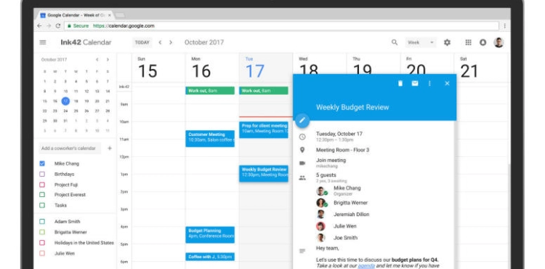This screenshot has width=545, height=269.
Task: Enable Birthdays calendar checkbox
Action: coord(42,174)
